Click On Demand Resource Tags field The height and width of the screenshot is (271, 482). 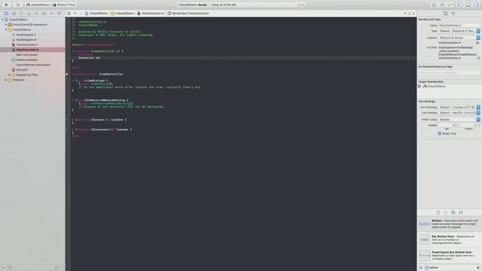[449, 72]
